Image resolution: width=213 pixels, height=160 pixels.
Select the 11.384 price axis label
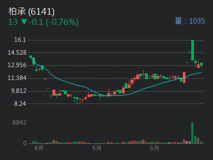point(17,78)
